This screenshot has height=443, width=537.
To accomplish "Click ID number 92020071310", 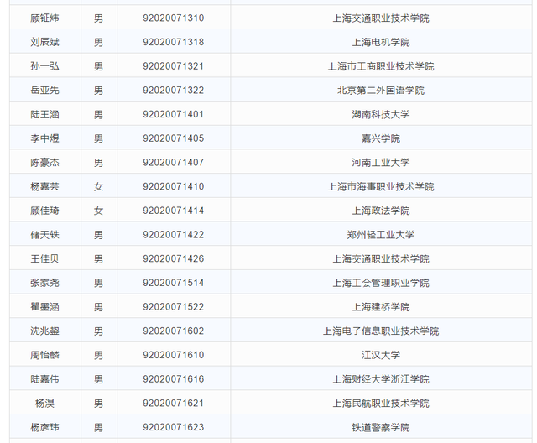I will click(174, 18).
